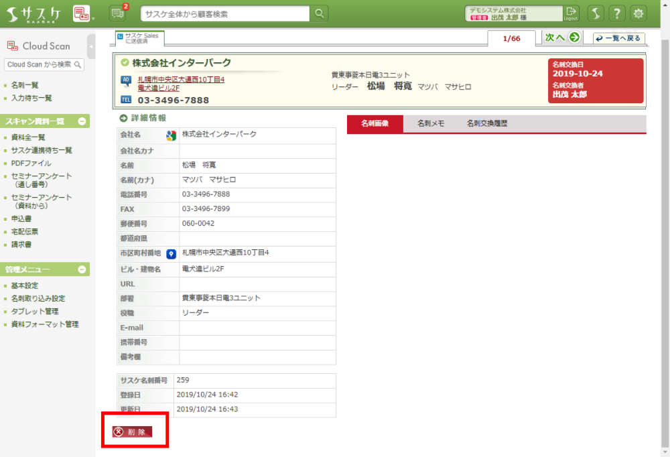Click the サスケ全体から顧客検索 search field

pyautogui.click(x=225, y=13)
